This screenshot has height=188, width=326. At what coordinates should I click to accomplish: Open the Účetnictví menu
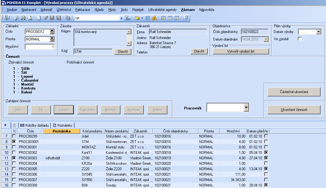point(64,10)
